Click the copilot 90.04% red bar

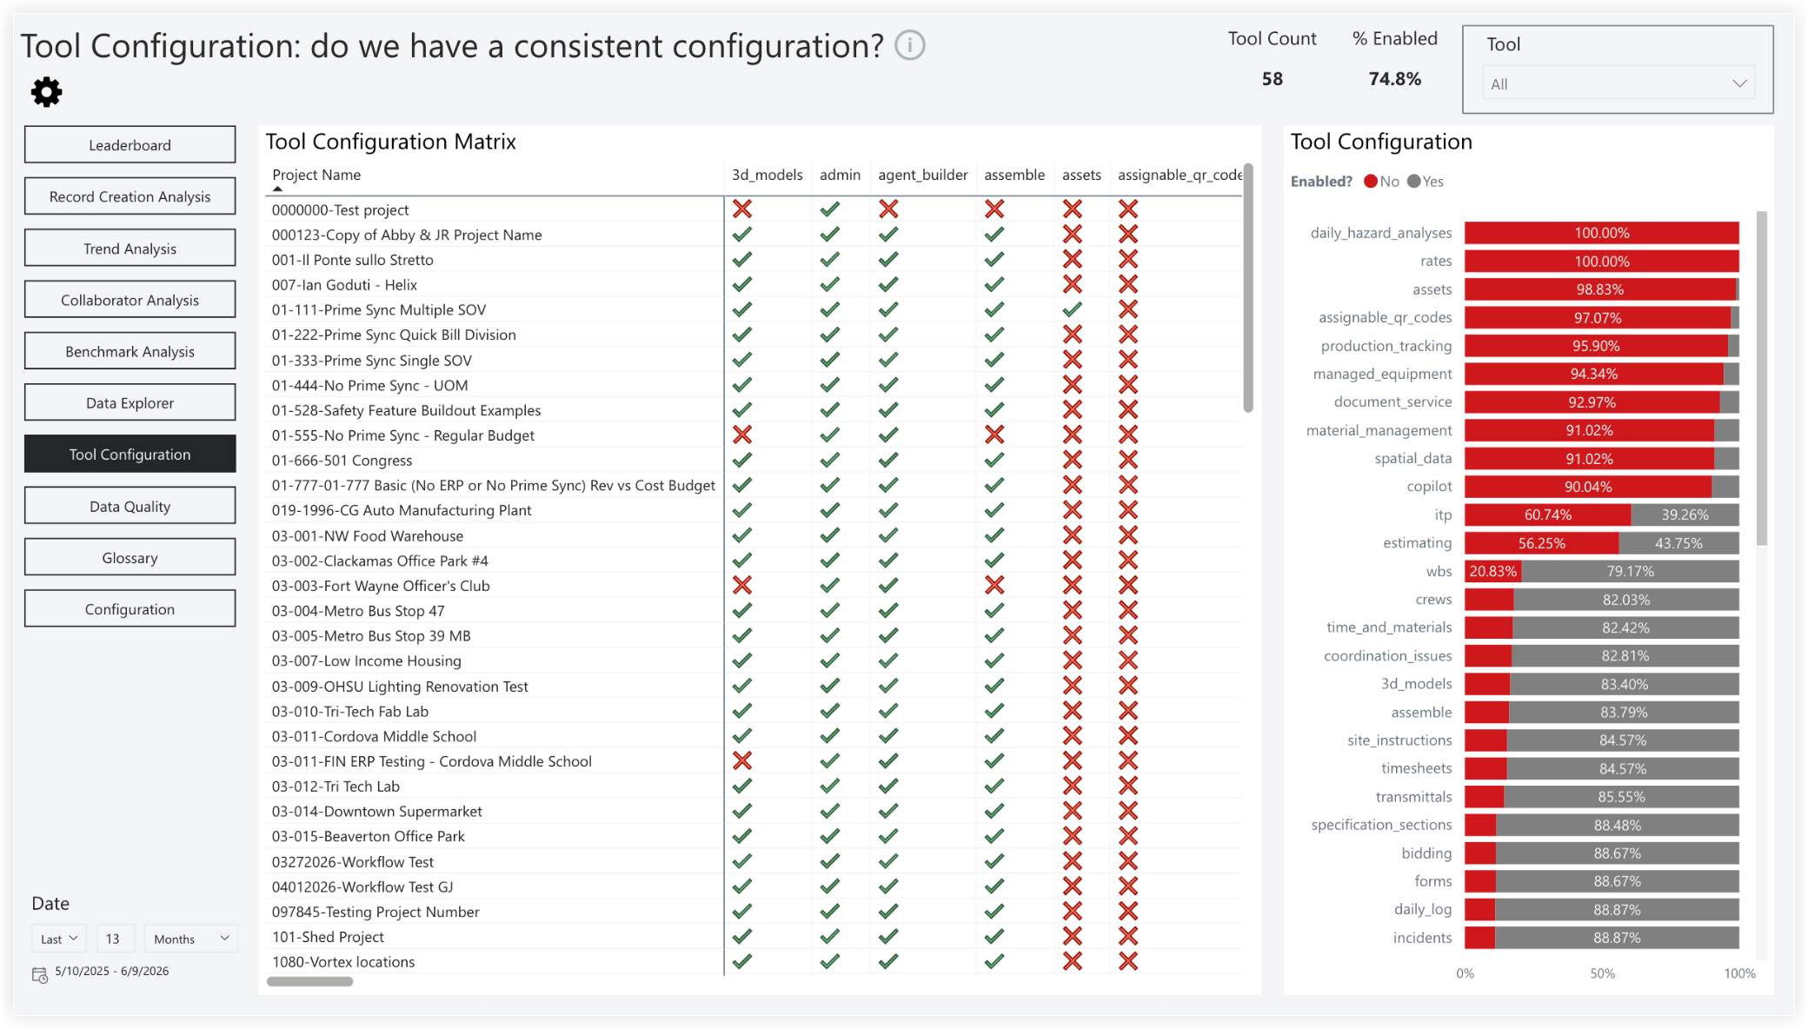pos(1588,487)
